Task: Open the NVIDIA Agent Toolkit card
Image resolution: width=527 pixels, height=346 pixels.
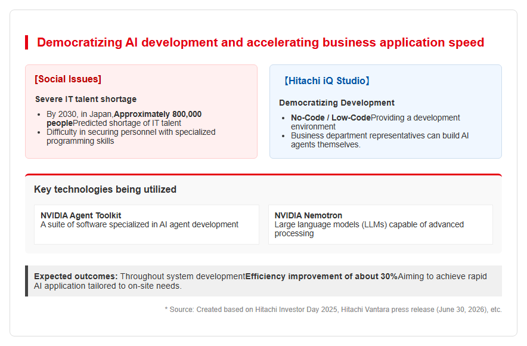Action: click(x=147, y=225)
